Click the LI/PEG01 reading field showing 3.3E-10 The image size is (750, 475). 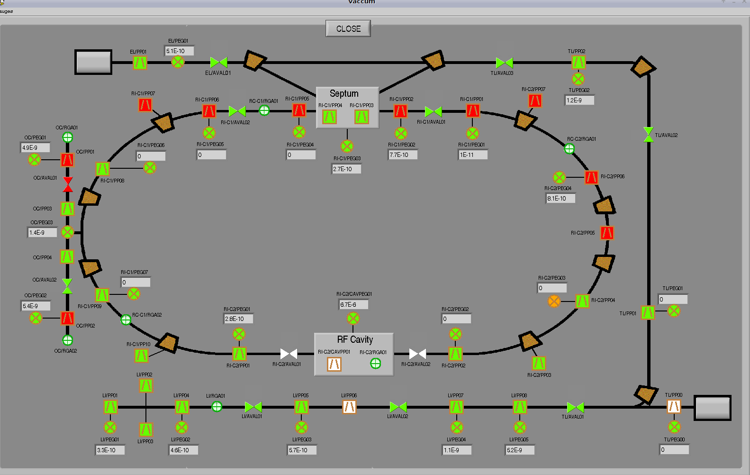110,450
